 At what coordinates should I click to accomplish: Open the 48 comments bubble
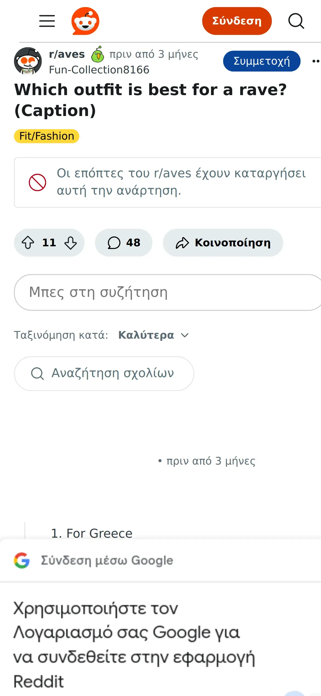(x=124, y=243)
